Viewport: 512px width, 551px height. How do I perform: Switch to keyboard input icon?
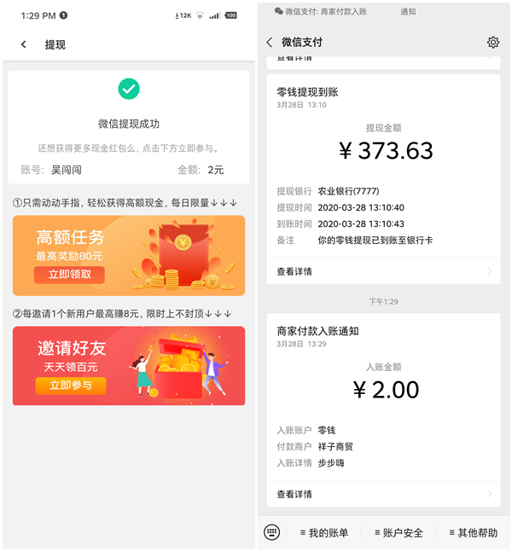coord(272,532)
